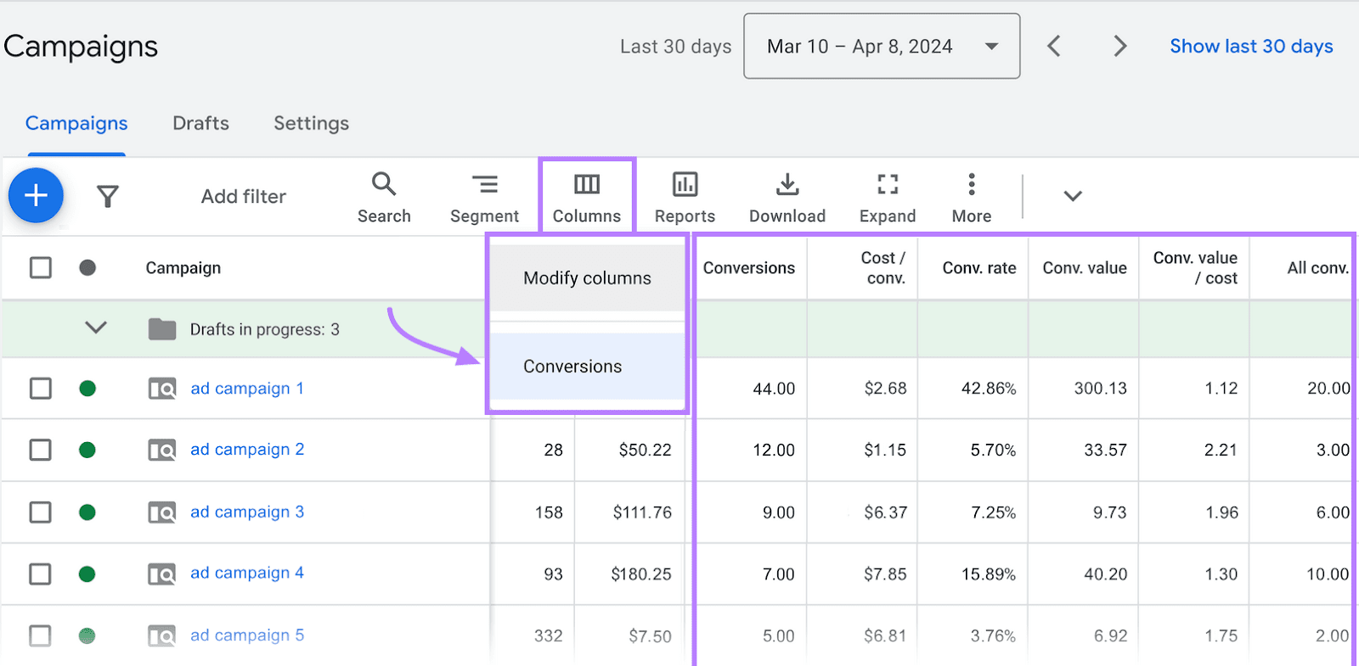1359x666 pixels.
Task: Expand the toolbar collapse chevron
Action: click(1073, 196)
